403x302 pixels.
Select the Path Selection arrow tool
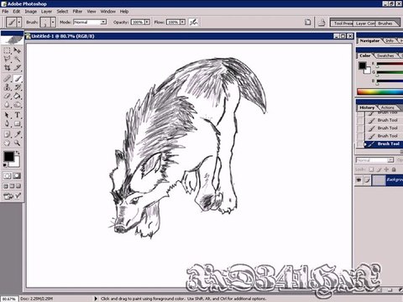click(x=7, y=115)
